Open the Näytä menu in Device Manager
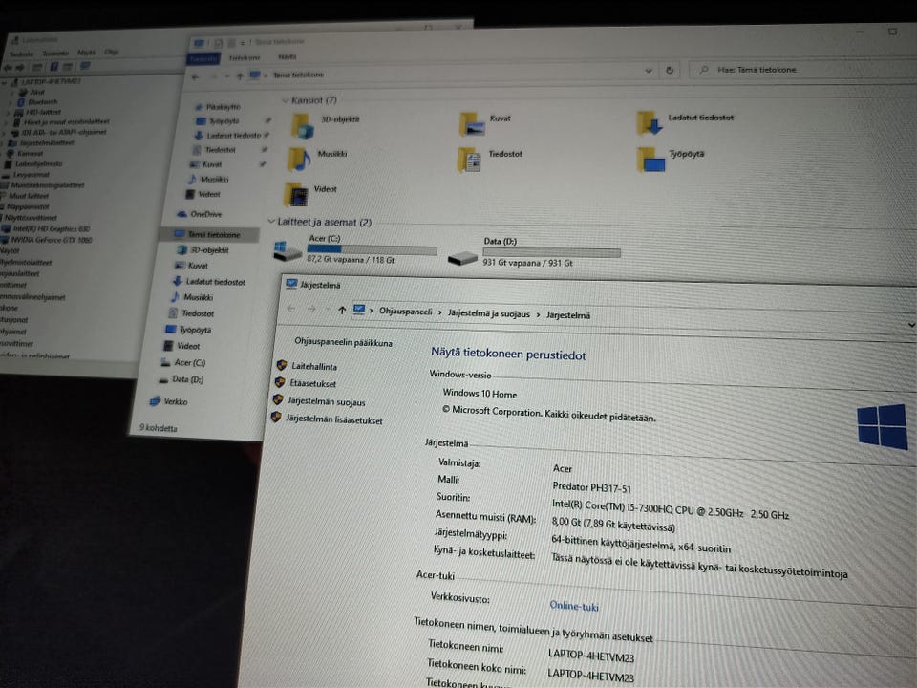 pos(86,53)
